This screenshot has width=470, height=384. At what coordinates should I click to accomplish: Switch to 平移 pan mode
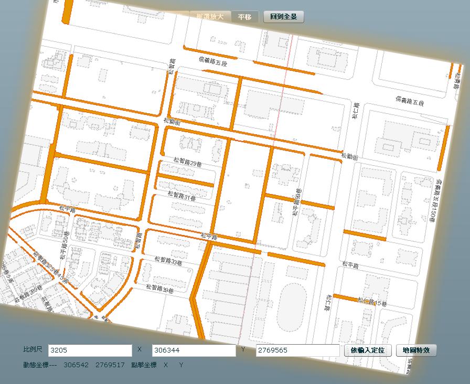click(245, 16)
